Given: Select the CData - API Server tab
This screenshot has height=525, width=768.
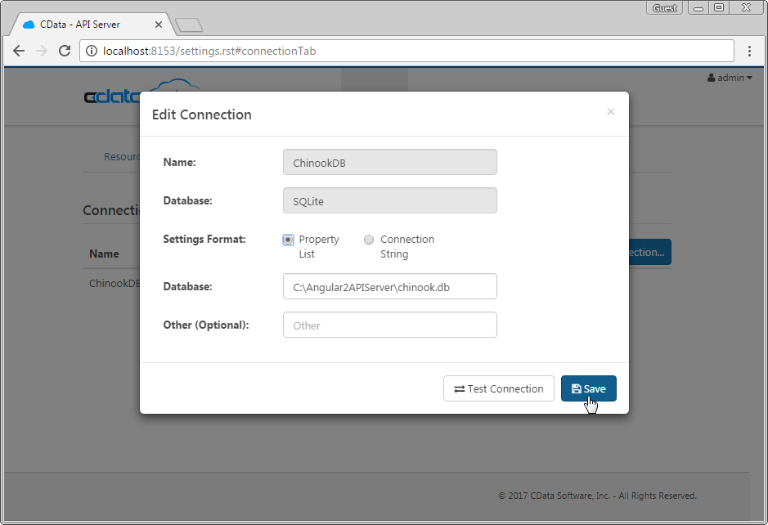Looking at the screenshot, I should click(x=90, y=25).
